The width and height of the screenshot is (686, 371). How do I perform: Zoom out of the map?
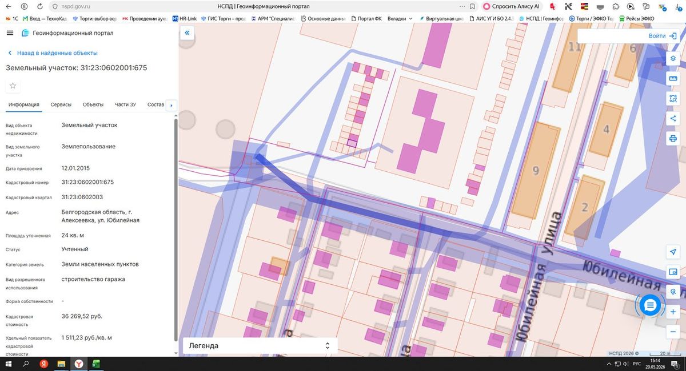click(x=673, y=332)
